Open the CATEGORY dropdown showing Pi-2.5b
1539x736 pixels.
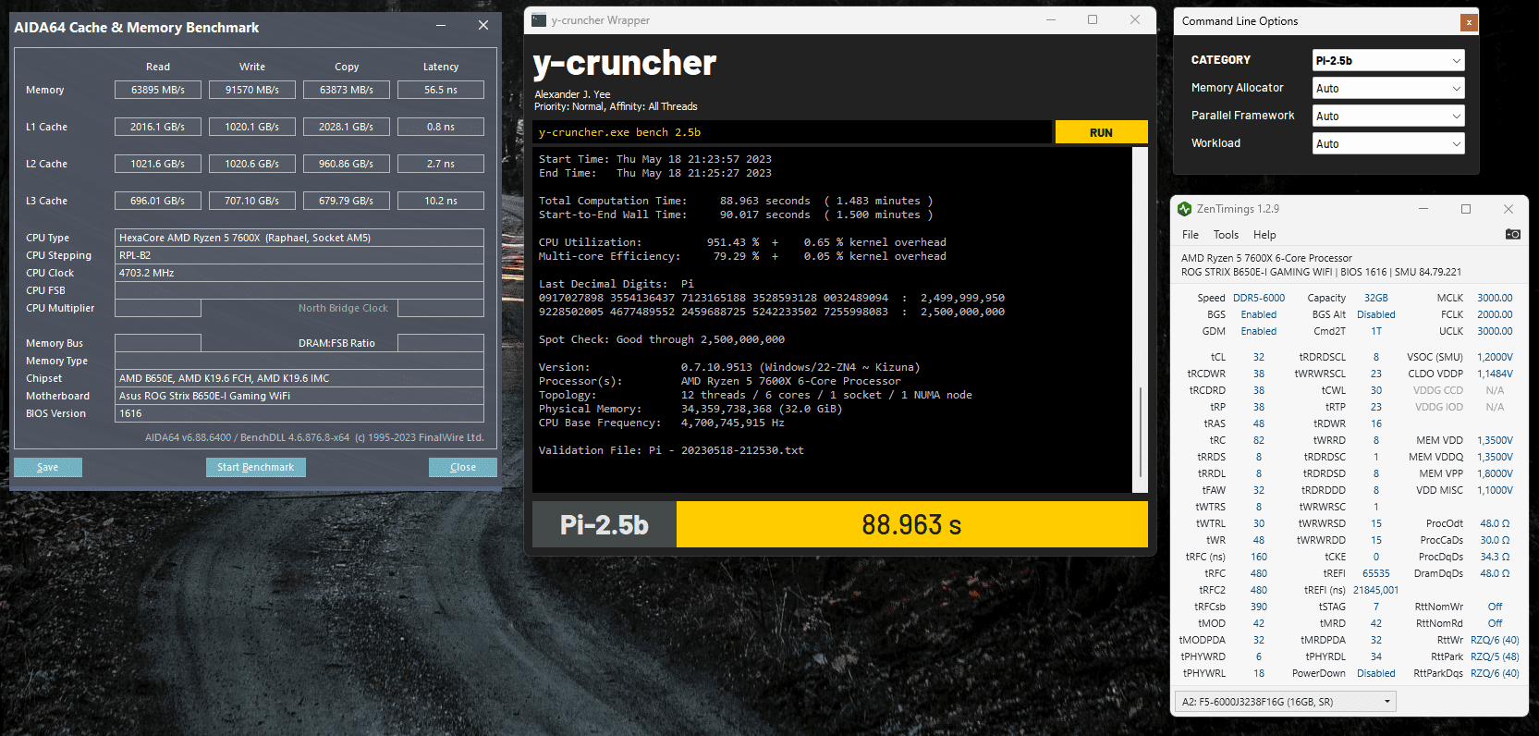(1388, 60)
